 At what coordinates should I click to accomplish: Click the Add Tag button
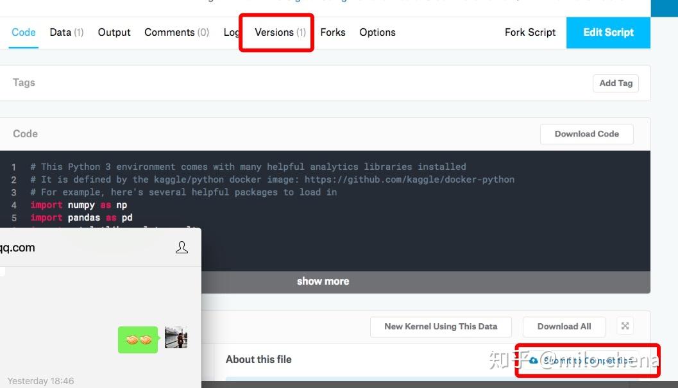(615, 83)
